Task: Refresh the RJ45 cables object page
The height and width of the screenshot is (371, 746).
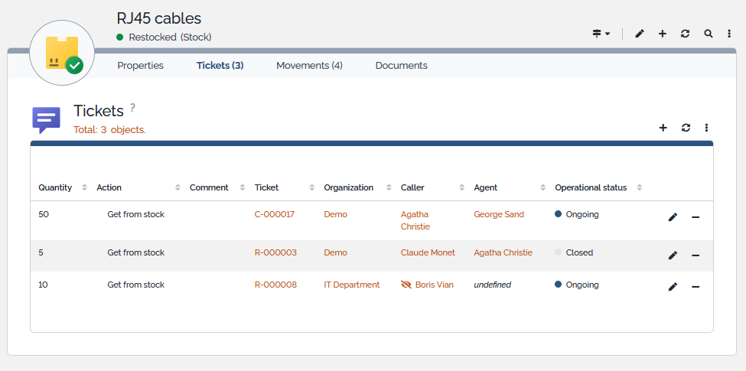Action: click(x=685, y=34)
